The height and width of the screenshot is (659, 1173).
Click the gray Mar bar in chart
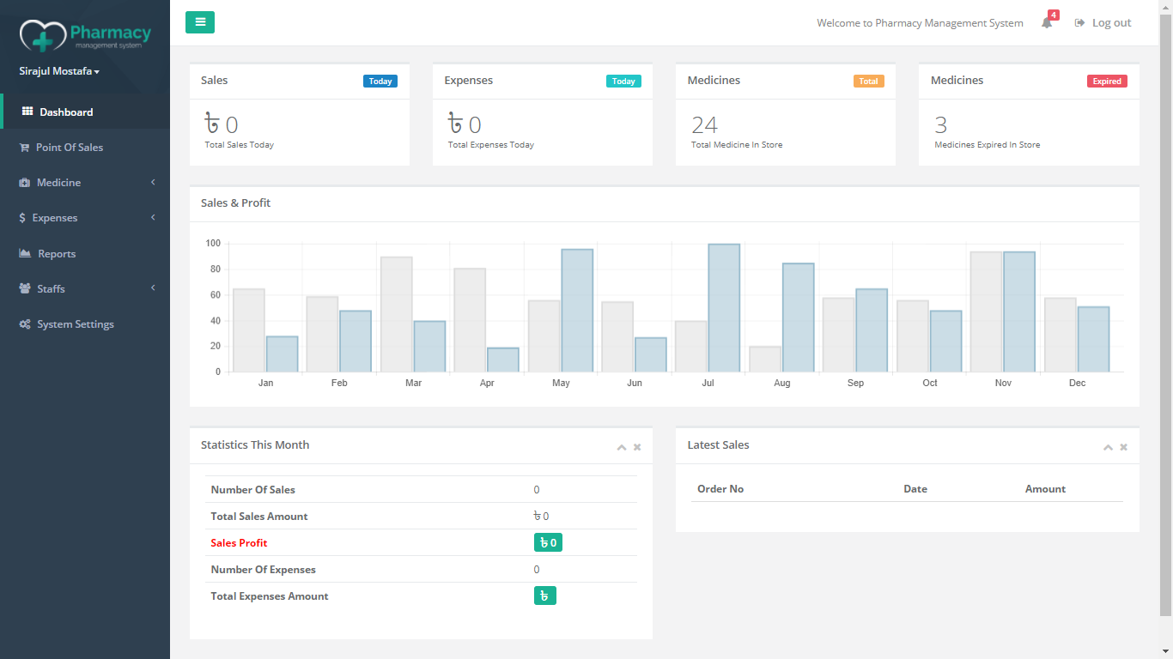[396, 314]
